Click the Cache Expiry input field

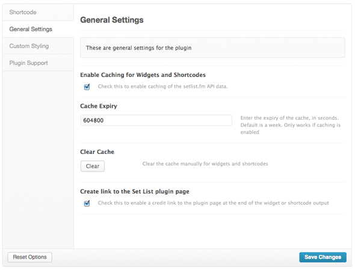pos(156,120)
